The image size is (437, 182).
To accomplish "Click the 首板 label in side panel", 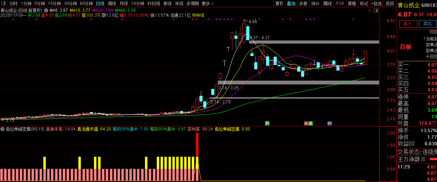I will [405, 47].
